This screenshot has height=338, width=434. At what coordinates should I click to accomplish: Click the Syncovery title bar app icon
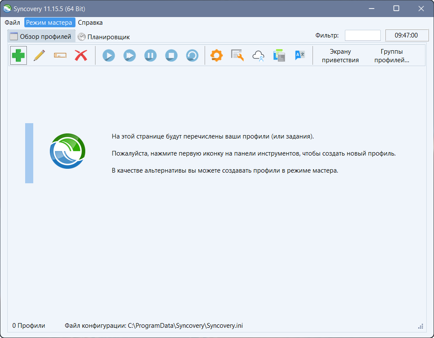coord(7,9)
